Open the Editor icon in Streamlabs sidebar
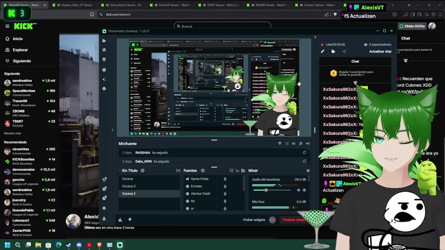The width and height of the screenshot is (445, 250). [x=104, y=41]
